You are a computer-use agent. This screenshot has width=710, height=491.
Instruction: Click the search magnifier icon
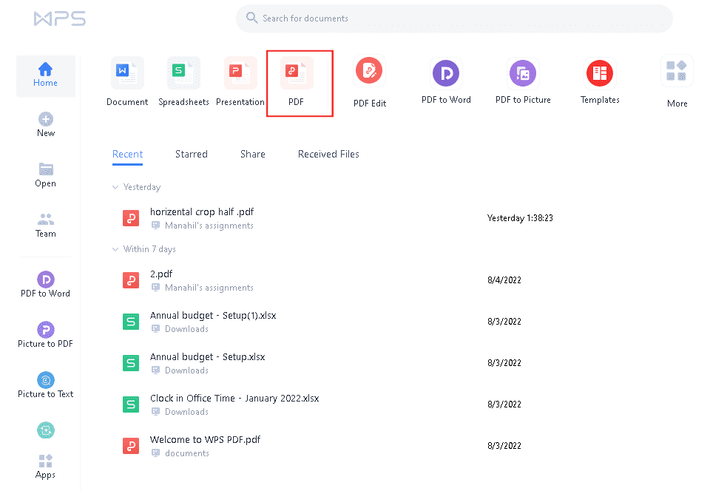coord(251,18)
